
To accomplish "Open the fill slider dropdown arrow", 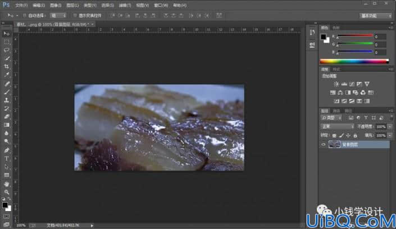I will [390, 136].
